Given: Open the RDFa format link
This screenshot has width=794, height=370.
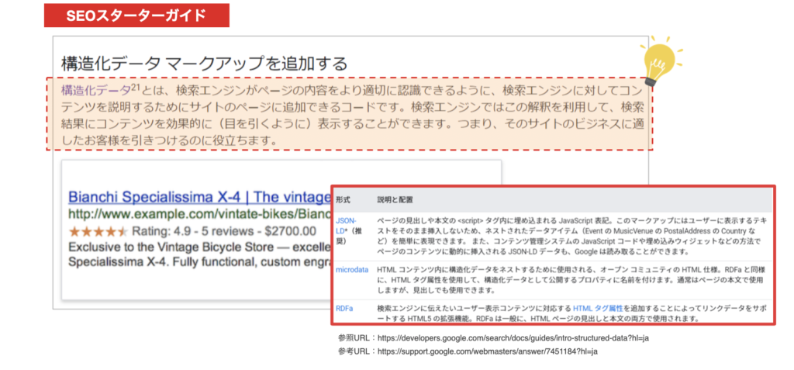Looking at the screenshot, I should [344, 308].
